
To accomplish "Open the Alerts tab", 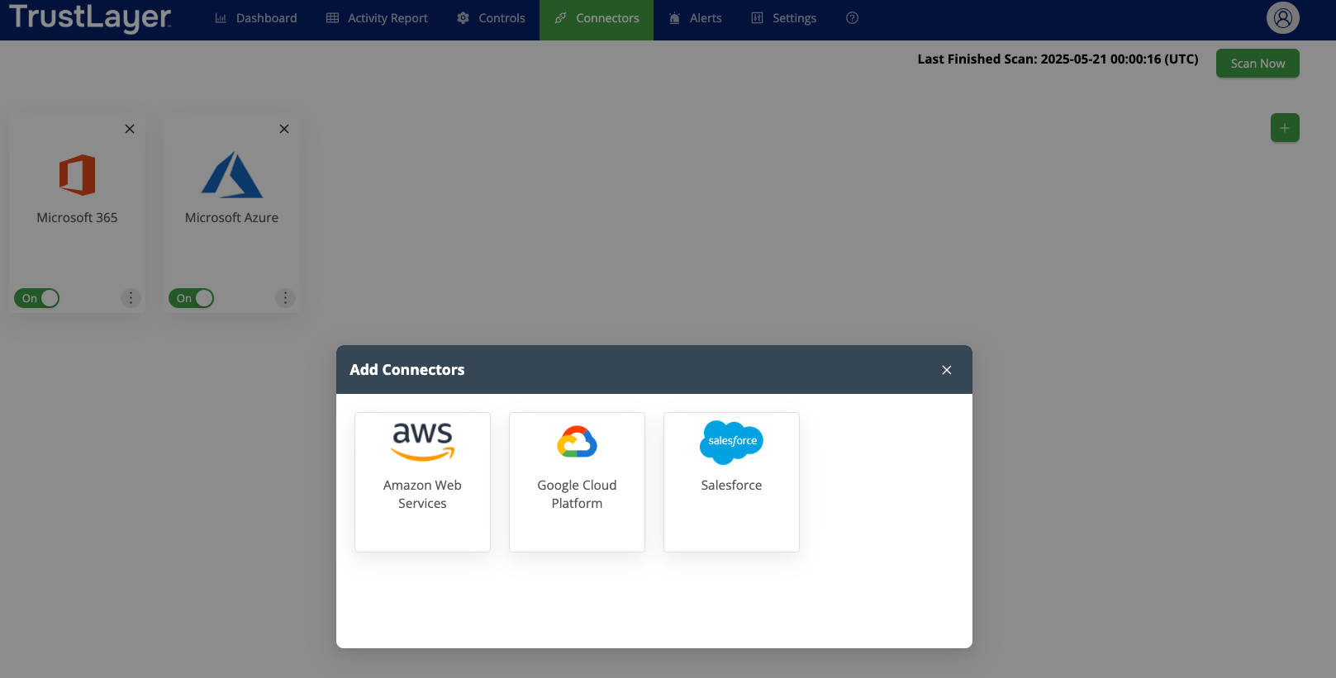I will [695, 18].
